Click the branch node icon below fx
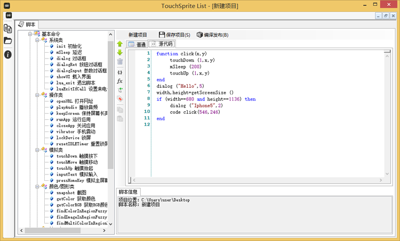The height and width of the screenshot is (241, 400). (120, 90)
